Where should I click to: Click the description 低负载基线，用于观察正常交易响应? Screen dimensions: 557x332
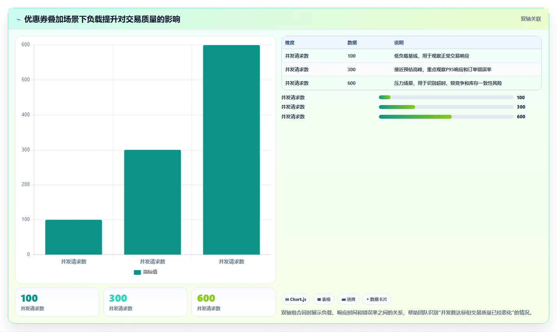[x=431, y=56]
